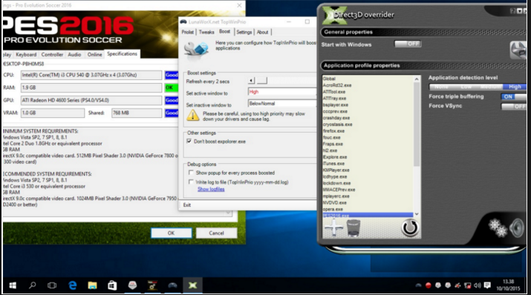
Task: Select Global in the application list
Action: [x=368, y=79]
